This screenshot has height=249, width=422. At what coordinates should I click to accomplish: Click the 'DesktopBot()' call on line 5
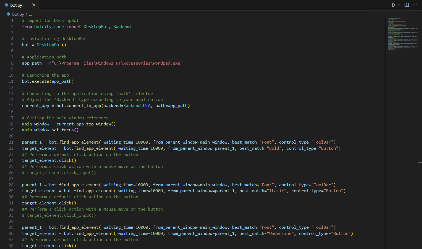(x=51, y=45)
